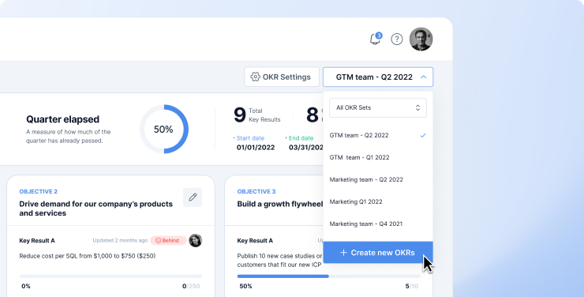Open OKR Settings
Screen dimensions: 584x297
click(282, 77)
